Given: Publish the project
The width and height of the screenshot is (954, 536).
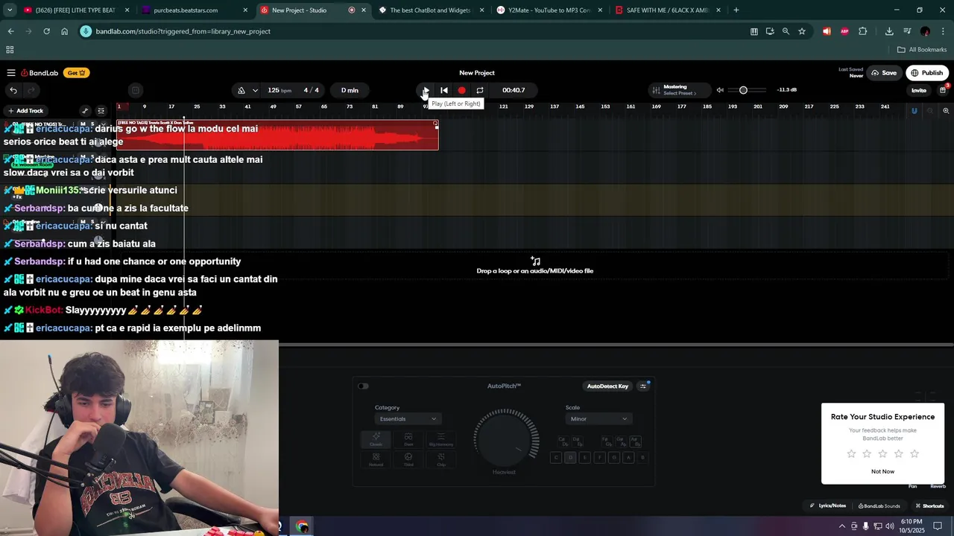Looking at the screenshot, I should pos(926,73).
